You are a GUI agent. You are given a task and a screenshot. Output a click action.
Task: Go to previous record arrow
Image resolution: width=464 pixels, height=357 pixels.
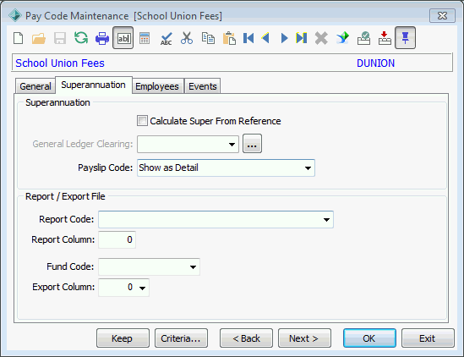tap(265, 38)
